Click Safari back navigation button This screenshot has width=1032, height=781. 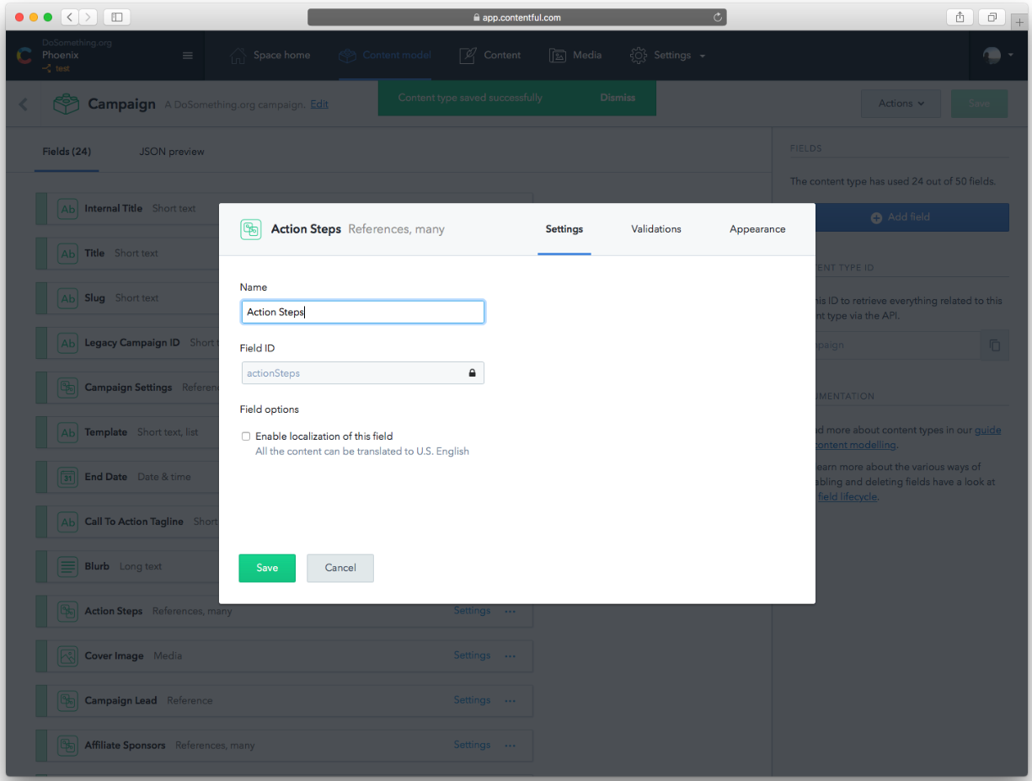click(69, 17)
